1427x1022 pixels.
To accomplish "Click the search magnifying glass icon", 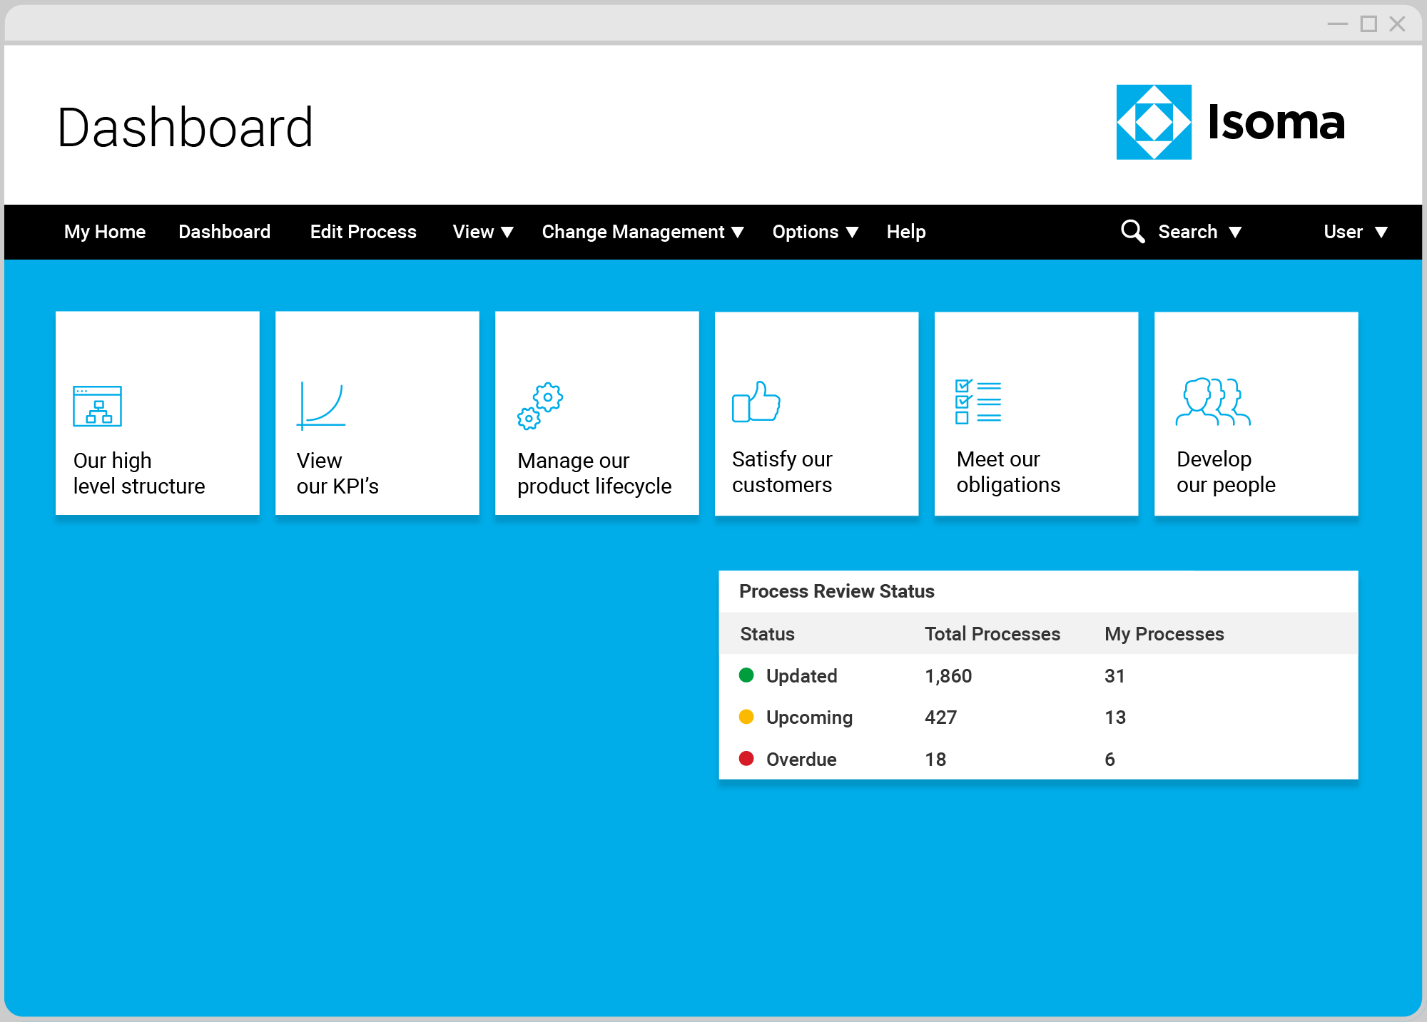I will pyautogui.click(x=1132, y=231).
